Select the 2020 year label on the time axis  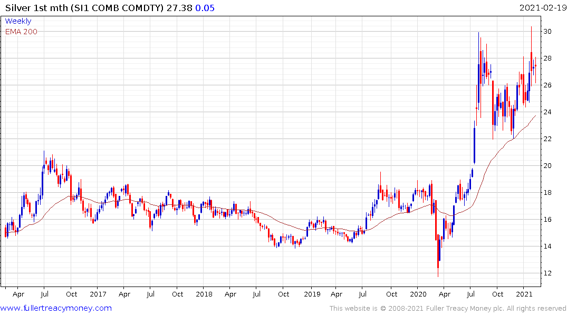[x=418, y=294]
